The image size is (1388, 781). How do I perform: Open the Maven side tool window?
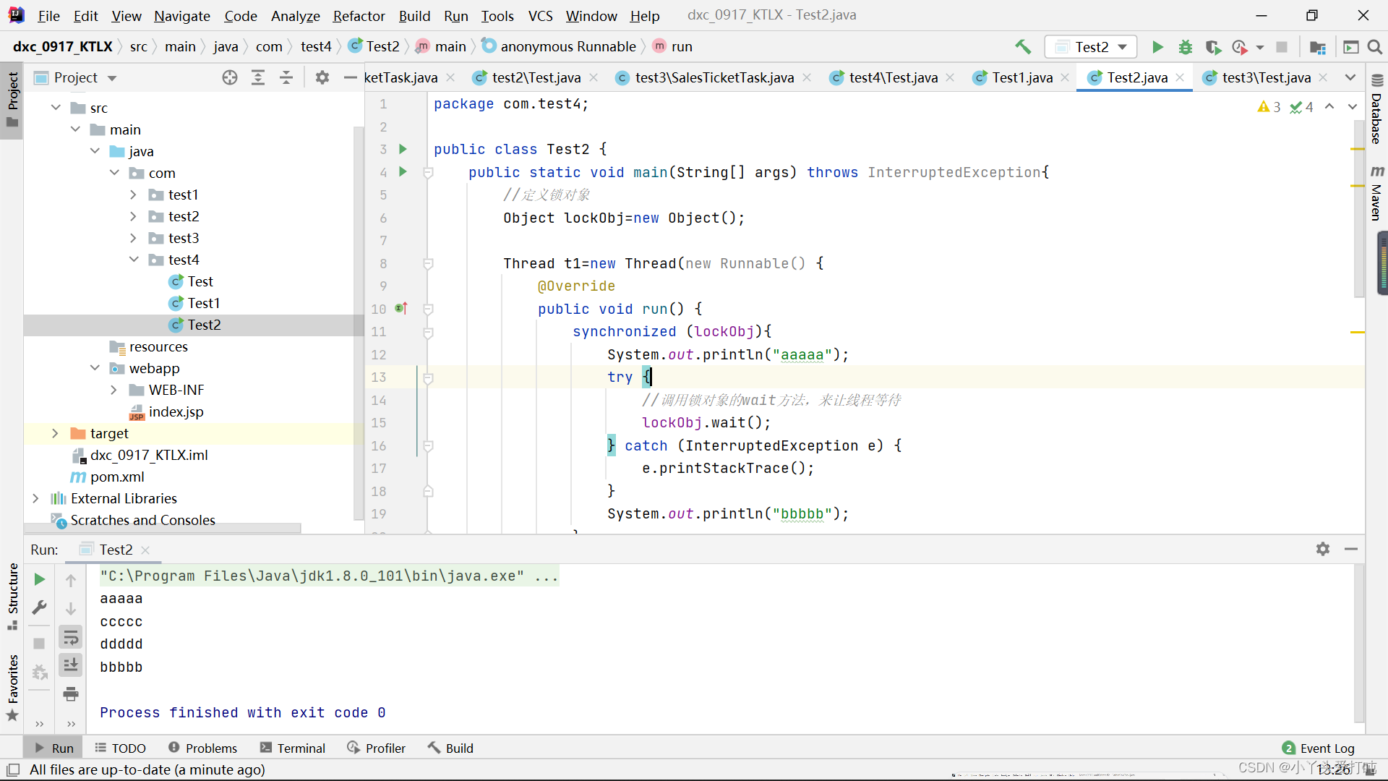pos(1377,194)
